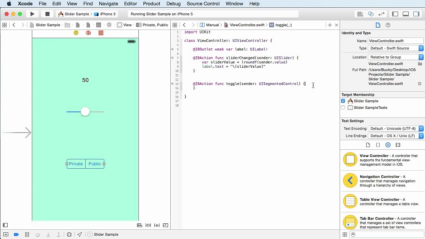
Task: Open the Editor menu
Action: tap(130, 4)
